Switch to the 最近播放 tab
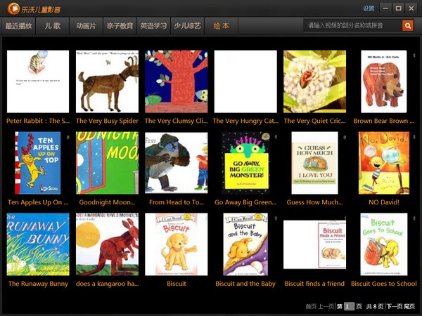The image size is (422, 316). [x=18, y=25]
